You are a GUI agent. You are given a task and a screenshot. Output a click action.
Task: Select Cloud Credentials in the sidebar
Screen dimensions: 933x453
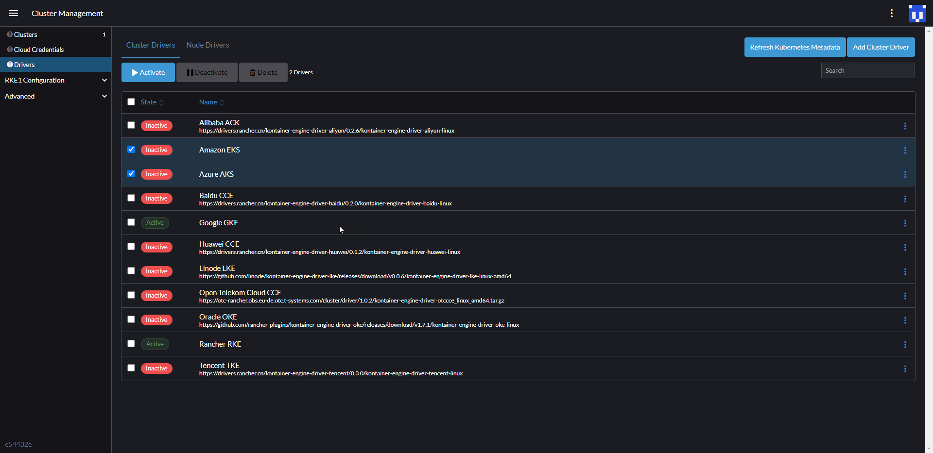pos(39,49)
